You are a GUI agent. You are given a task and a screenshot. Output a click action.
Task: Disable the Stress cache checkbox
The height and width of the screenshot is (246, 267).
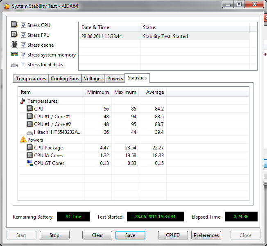point(23,45)
